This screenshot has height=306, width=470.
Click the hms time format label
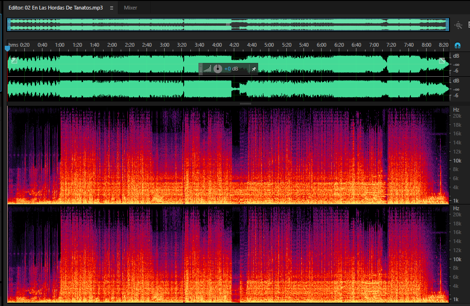13,45
